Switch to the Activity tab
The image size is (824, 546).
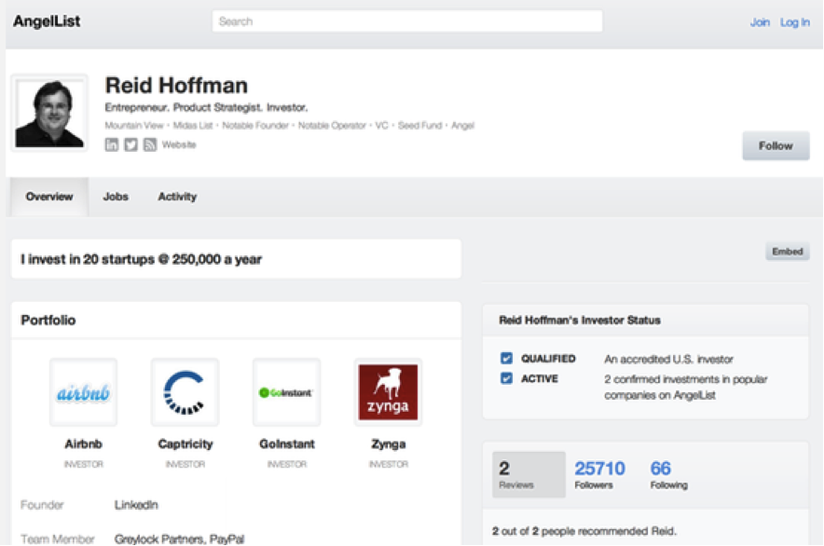tap(177, 197)
